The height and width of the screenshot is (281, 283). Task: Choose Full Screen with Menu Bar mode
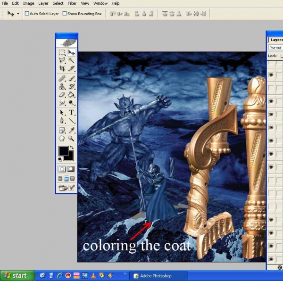click(66, 179)
